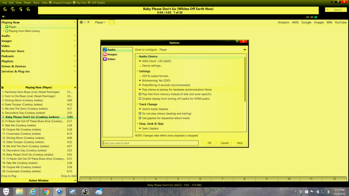Select the Audio icon in Options
The height and width of the screenshot is (196, 349).
tap(105, 50)
